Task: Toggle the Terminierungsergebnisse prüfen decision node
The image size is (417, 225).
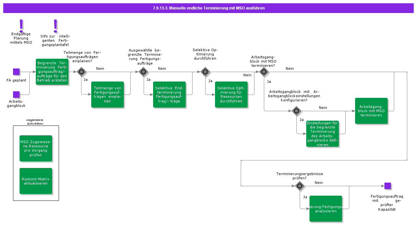Action: 299,186
